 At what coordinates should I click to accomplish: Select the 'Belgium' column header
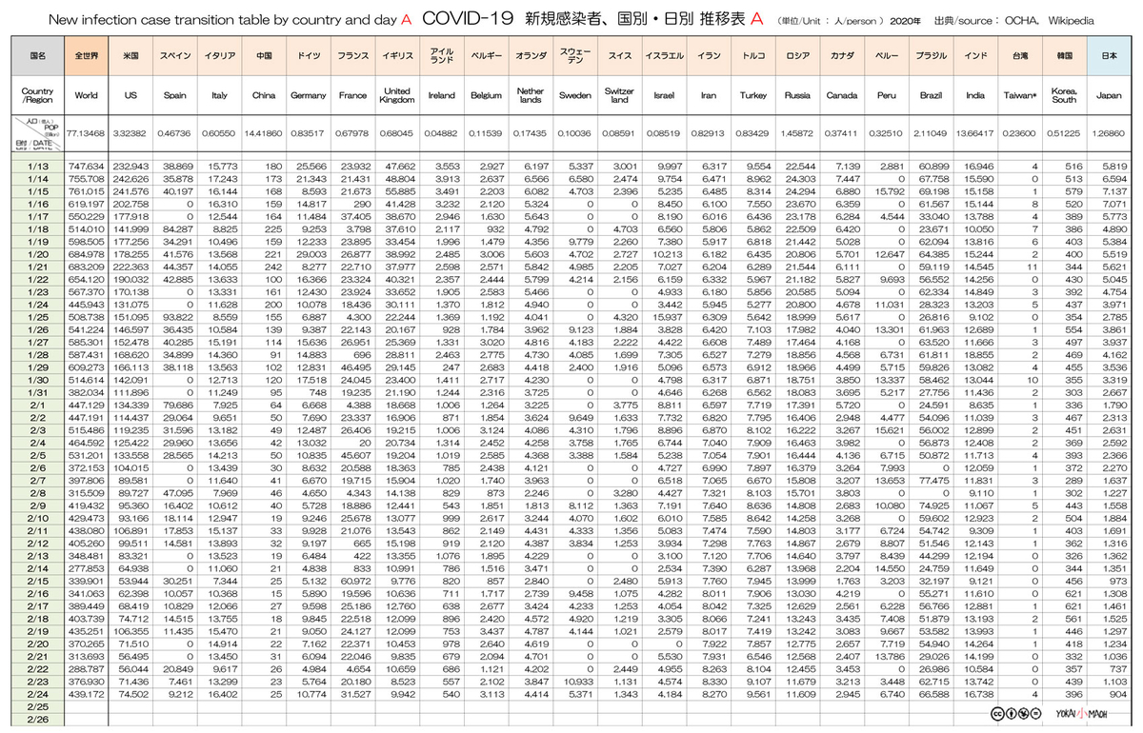point(486,95)
